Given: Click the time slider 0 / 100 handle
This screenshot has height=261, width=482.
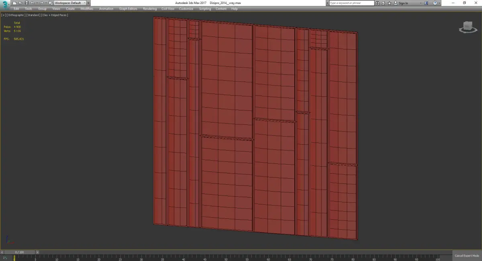Looking at the screenshot, I should tap(19, 252).
